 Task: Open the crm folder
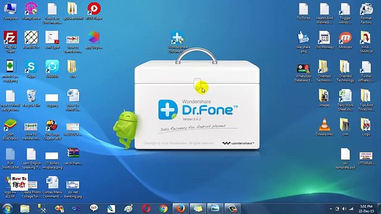coord(345,127)
